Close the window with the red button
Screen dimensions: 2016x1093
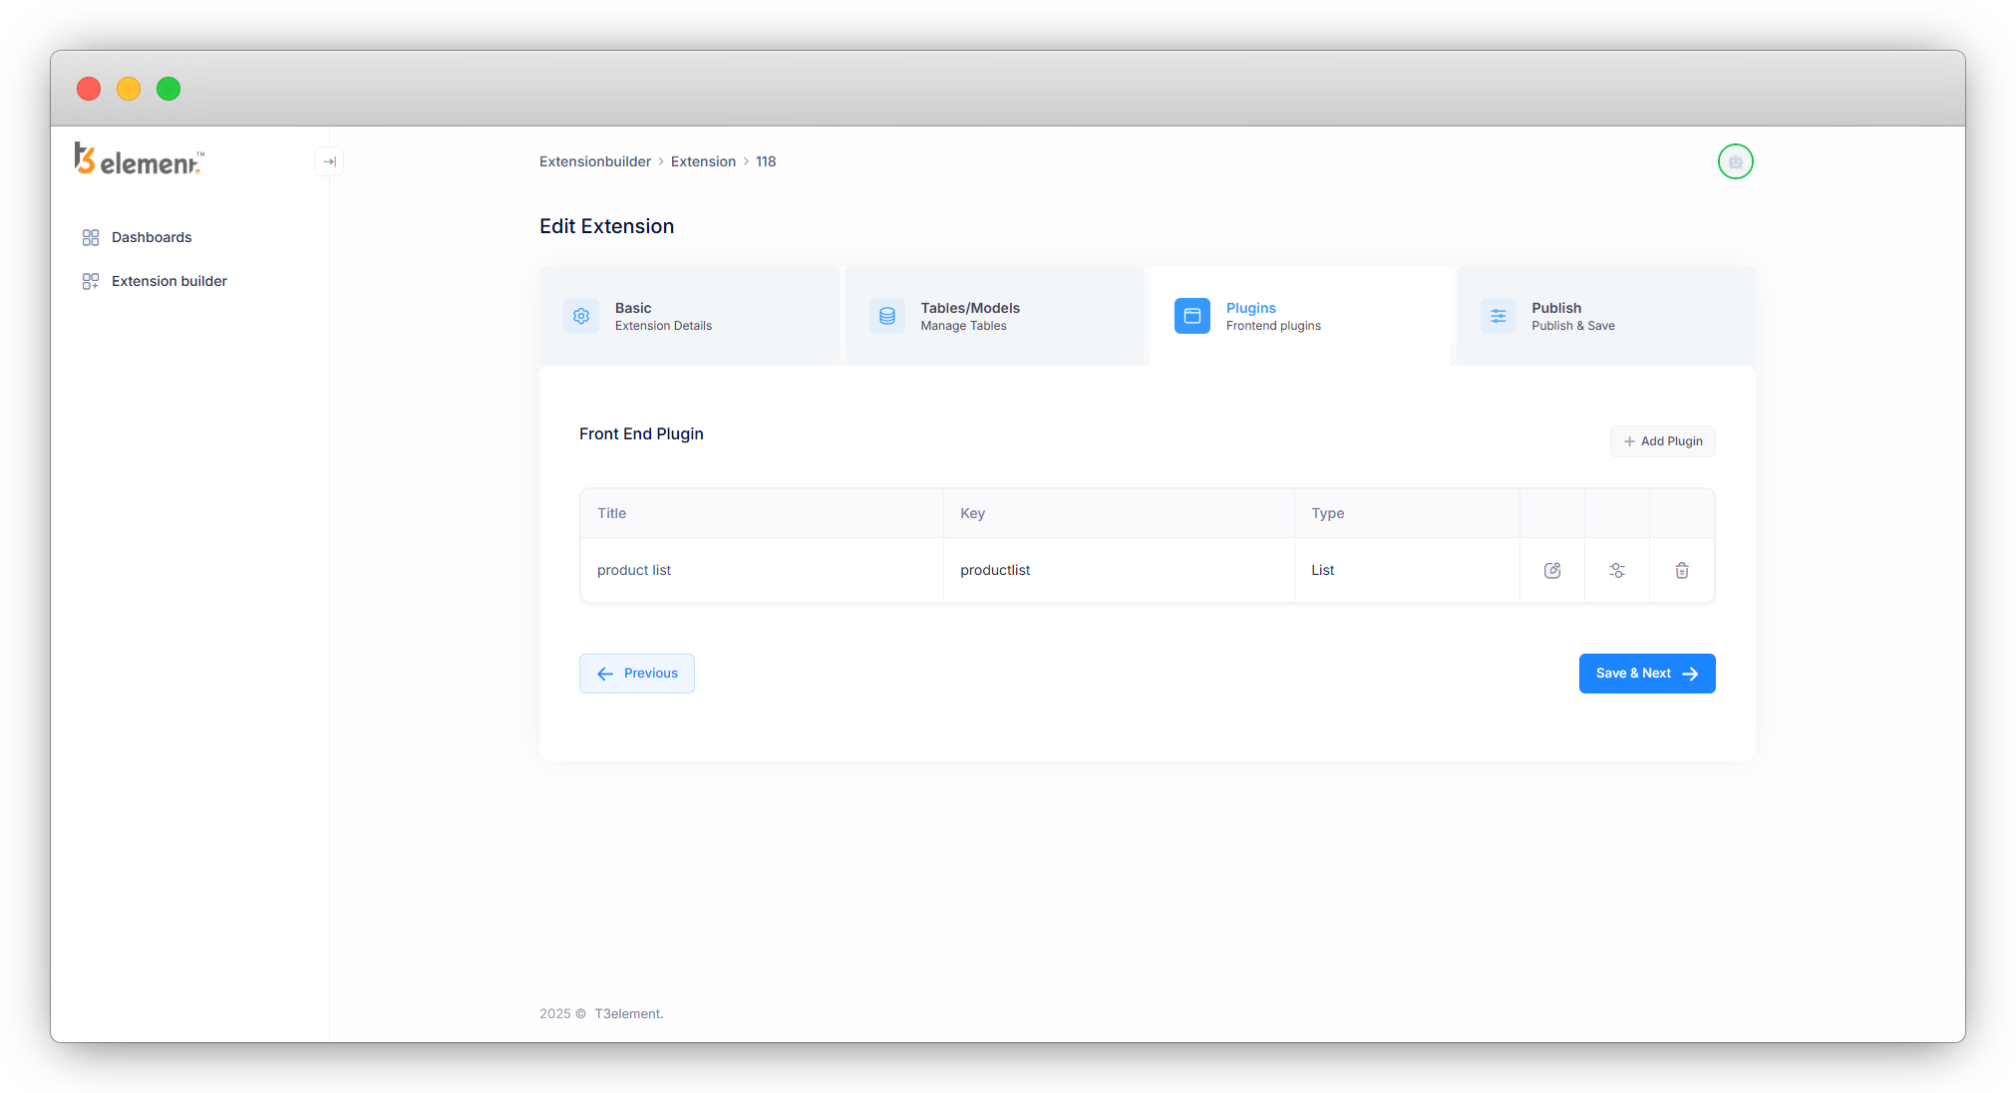point(89,89)
